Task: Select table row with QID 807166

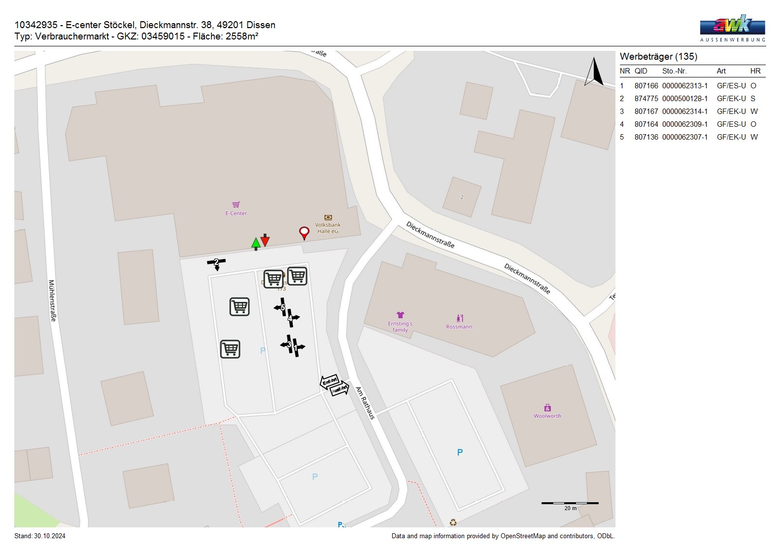Action: (692, 86)
